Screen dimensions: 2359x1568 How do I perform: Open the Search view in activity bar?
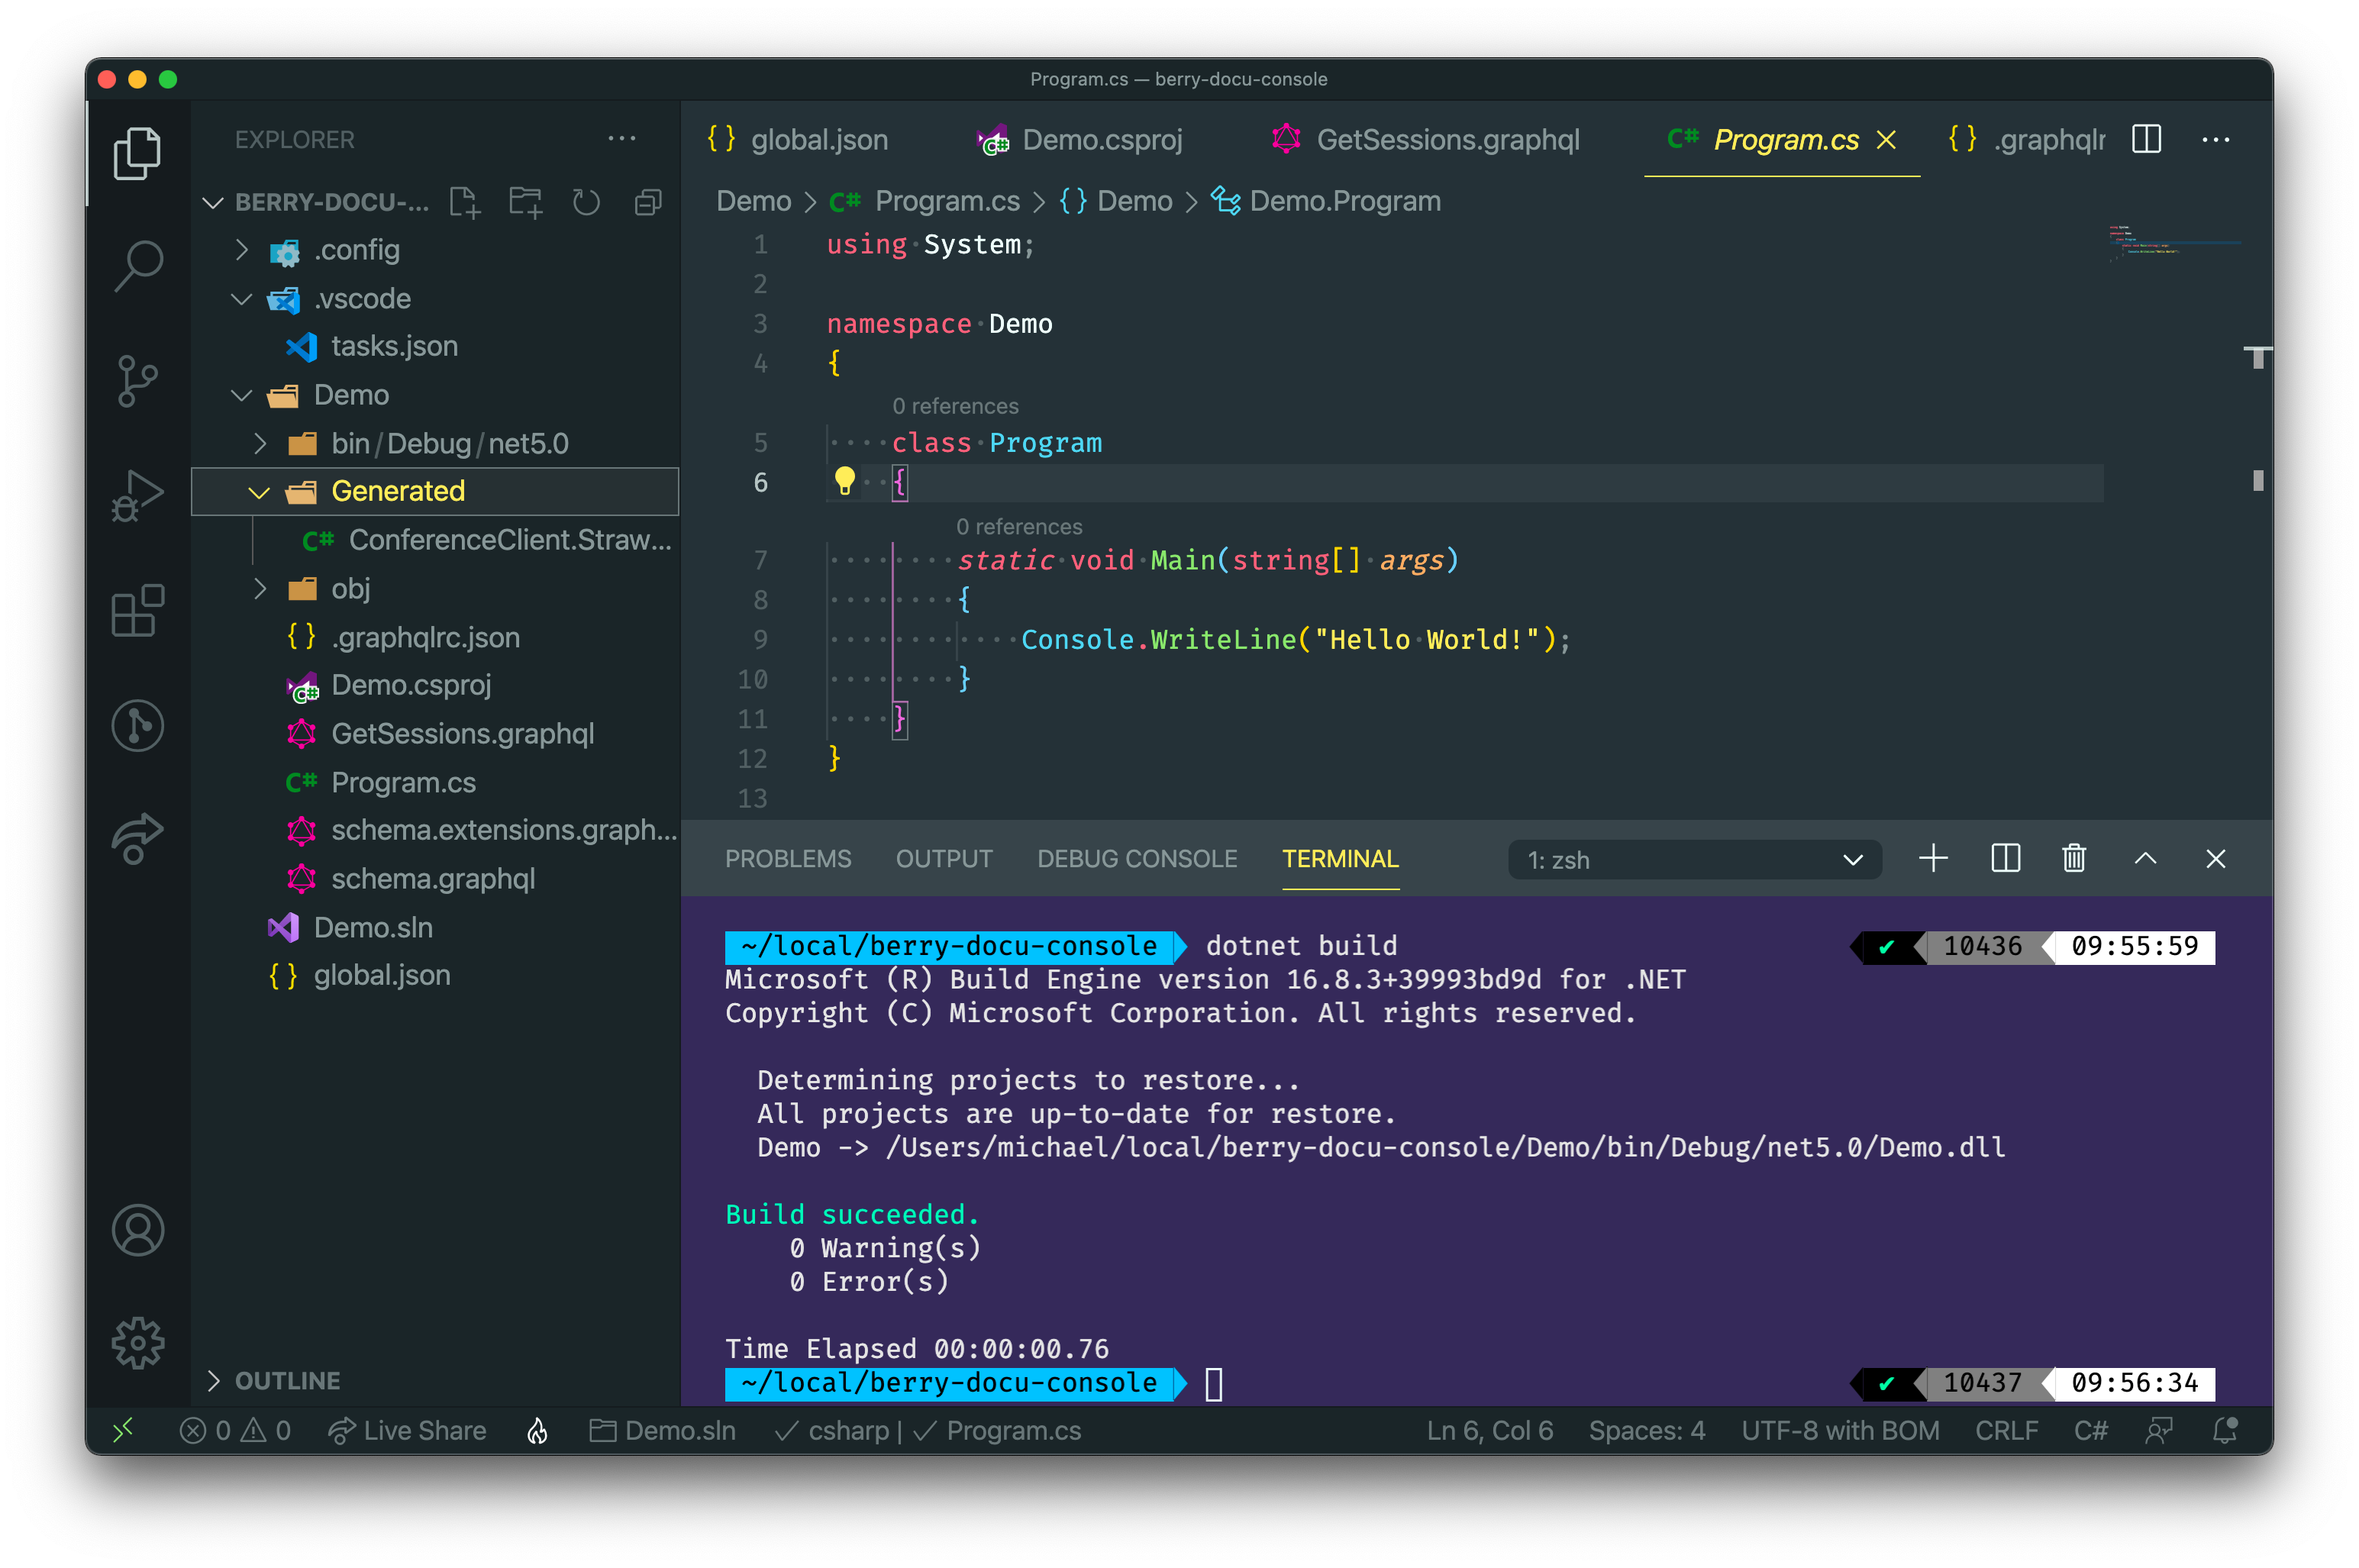[138, 266]
